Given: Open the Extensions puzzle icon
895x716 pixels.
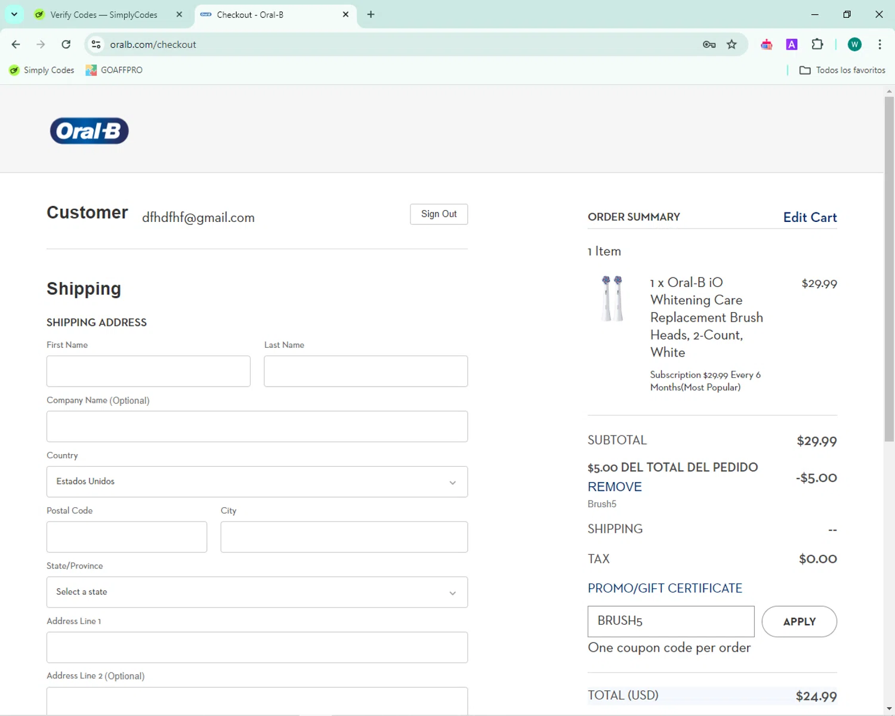Looking at the screenshot, I should (817, 44).
